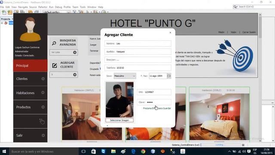Open the Sexo Masculino dropdown
The height and width of the screenshot is (155, 275).
(125, 76)
